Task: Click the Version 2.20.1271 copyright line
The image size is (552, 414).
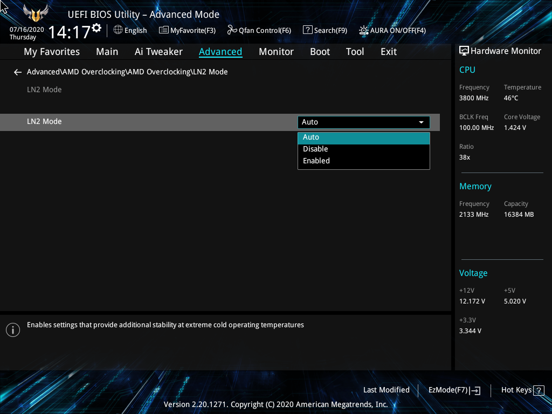Action: [x=275, y=404]
